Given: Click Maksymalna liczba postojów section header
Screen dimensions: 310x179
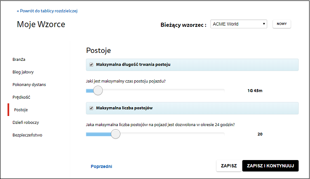Looking at the screenshot, I should click(192, 108).
